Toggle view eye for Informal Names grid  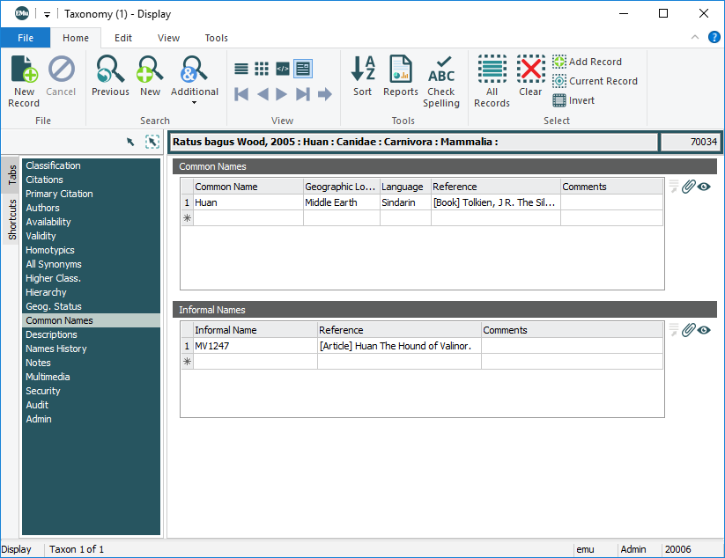pyautogui.click(x=704, y=330)
